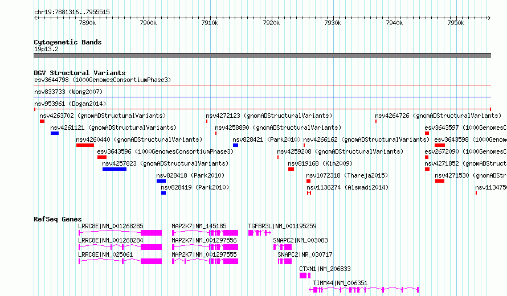
Task: Select the nsv828419 (Park2010) label
Action: coord(195,187)
